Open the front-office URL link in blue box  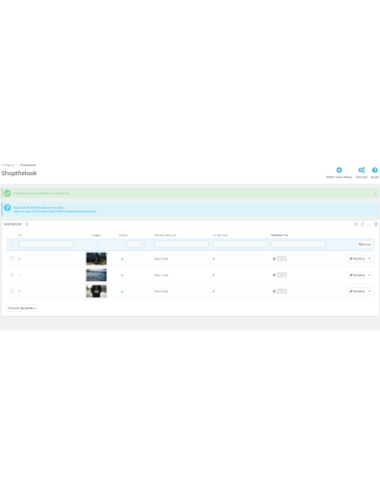point(55,211)
